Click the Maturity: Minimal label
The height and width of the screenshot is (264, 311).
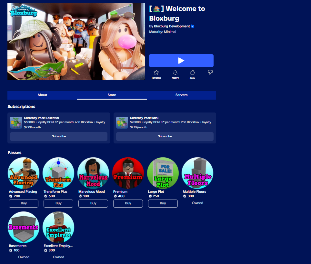point(163,32)
